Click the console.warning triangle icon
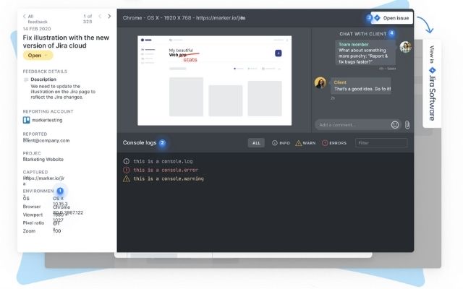Viewport: 463px width, 289px height. (127, 178)
